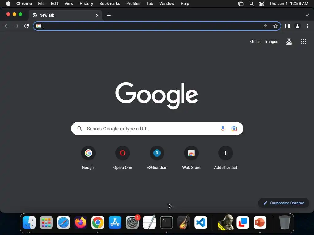314x235 pixels.
Task: Open TextEdit from the Dock
Action: coord(149,222)
